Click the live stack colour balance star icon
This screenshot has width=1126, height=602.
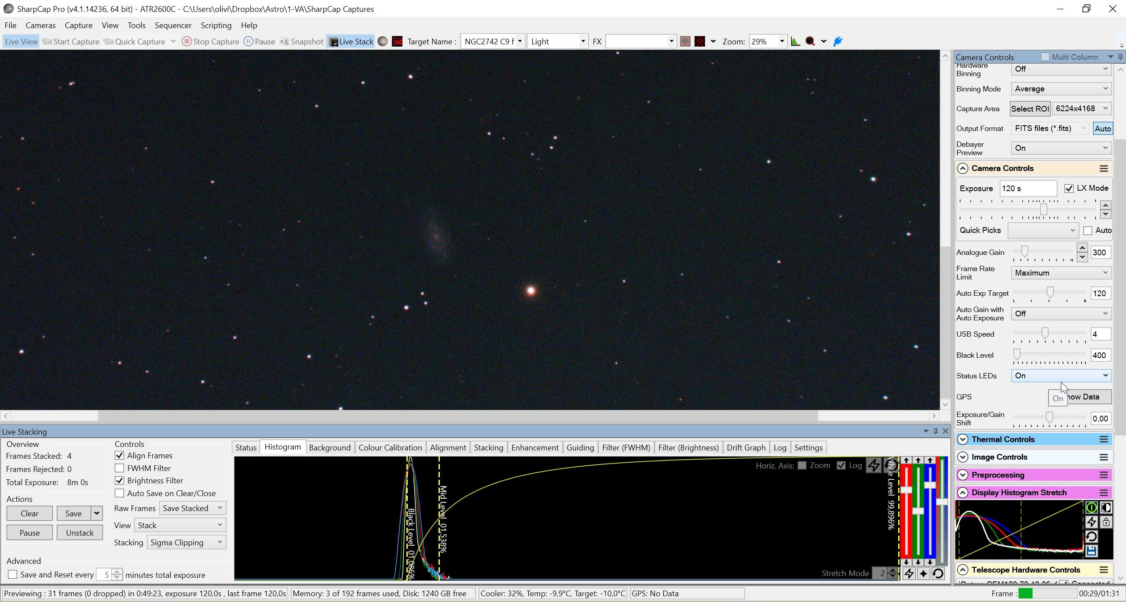[x=923, y=573]
